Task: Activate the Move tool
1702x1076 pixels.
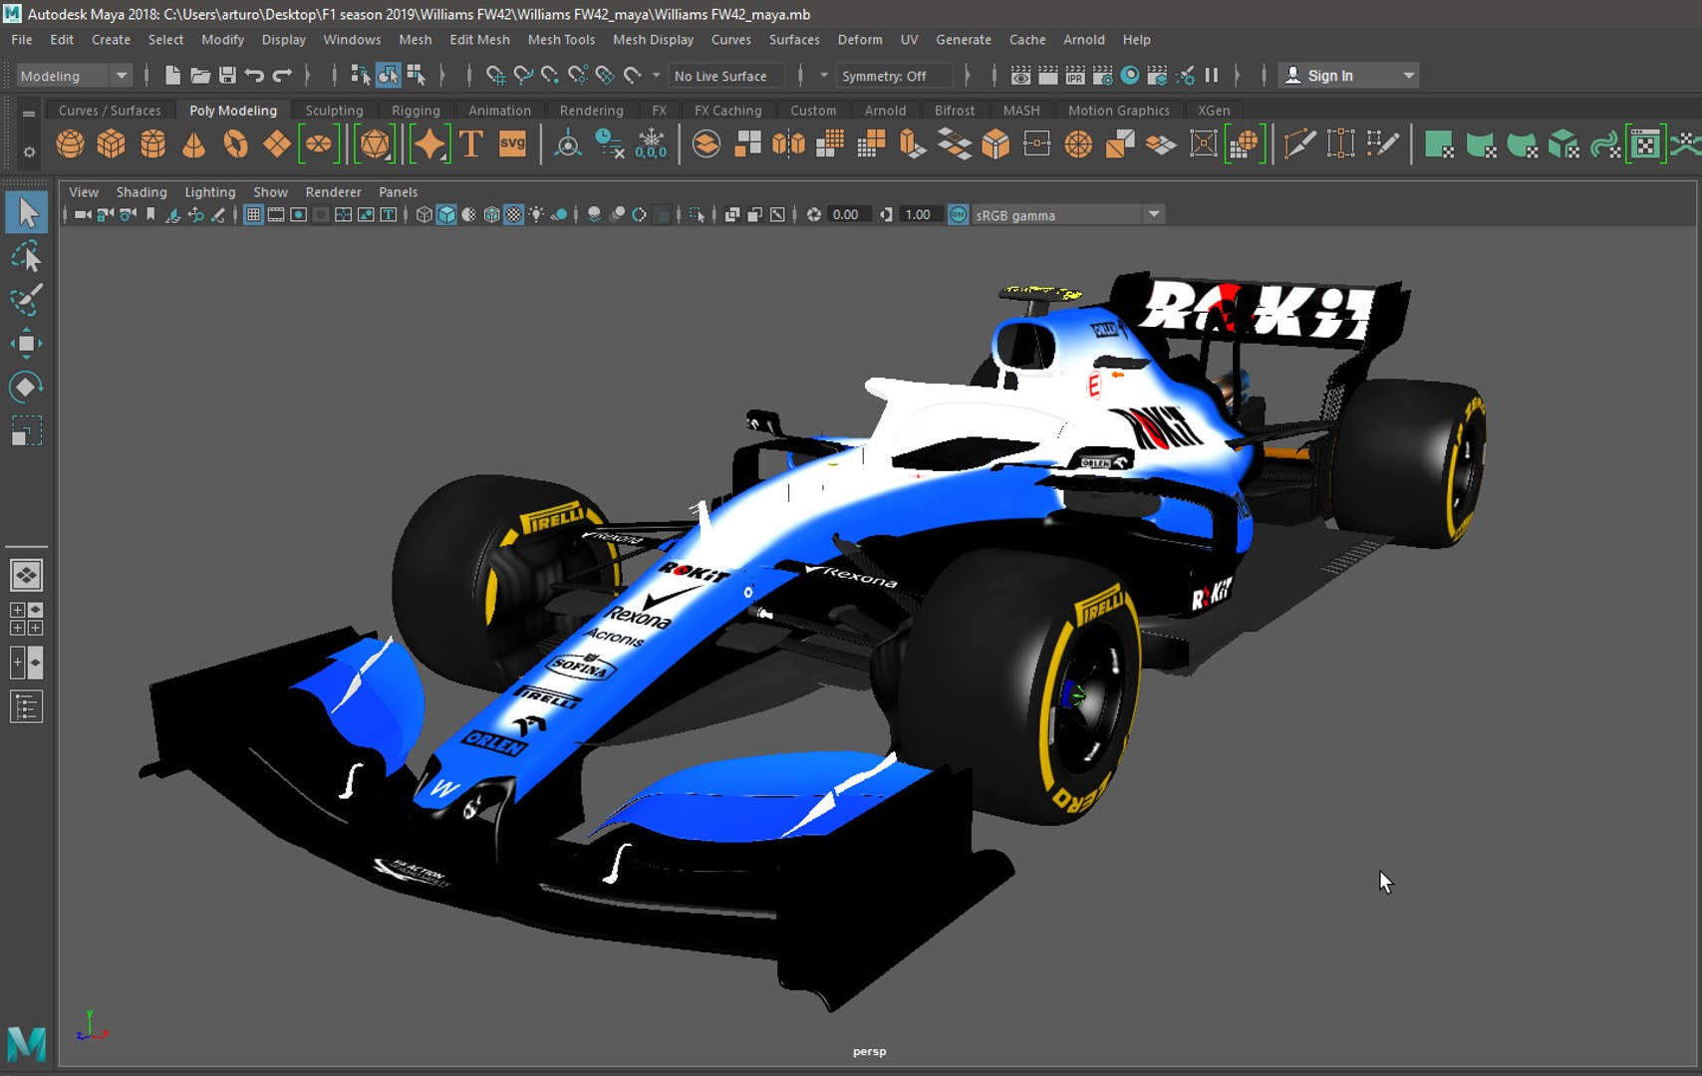Action: click(x=26, y=344)
